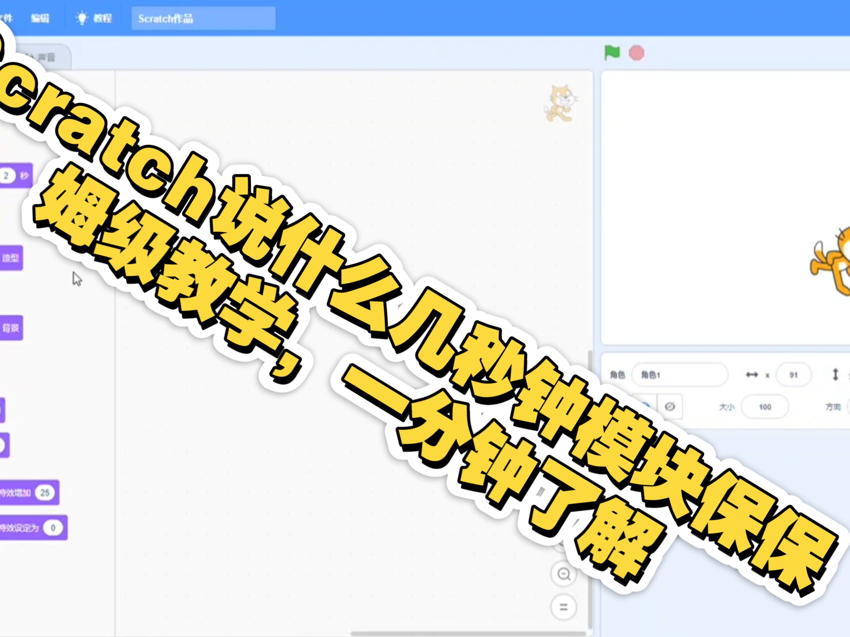Click the green flag to run project

pos(612,53)
